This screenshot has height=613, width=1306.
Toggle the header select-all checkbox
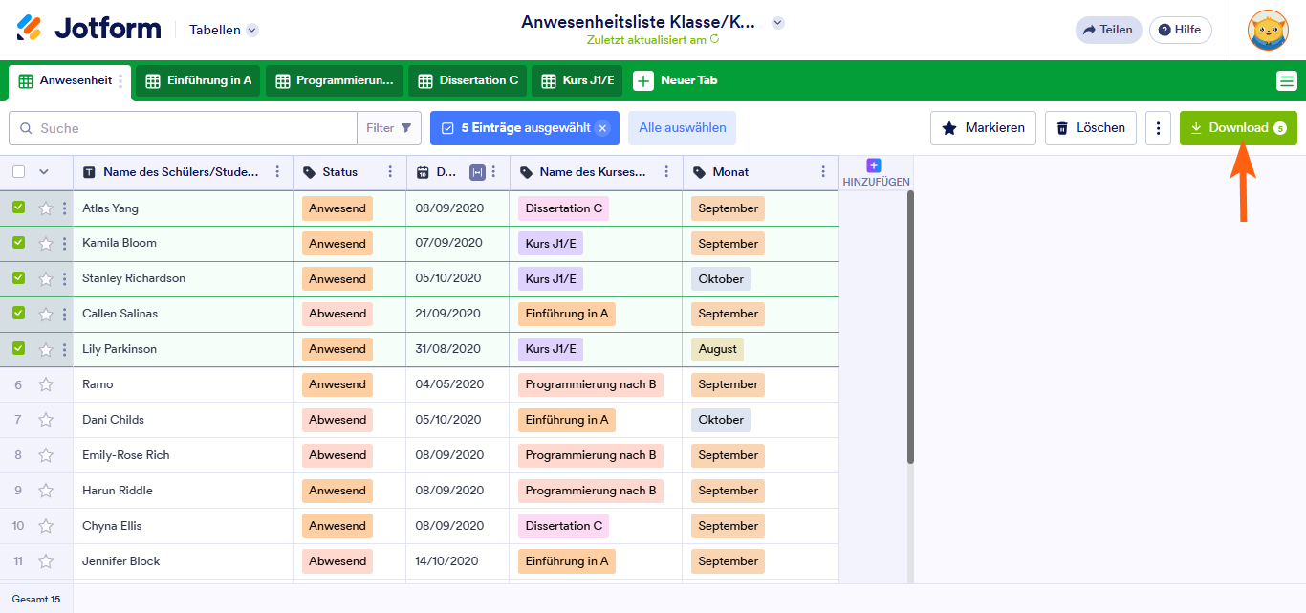(x=18, y=172)
